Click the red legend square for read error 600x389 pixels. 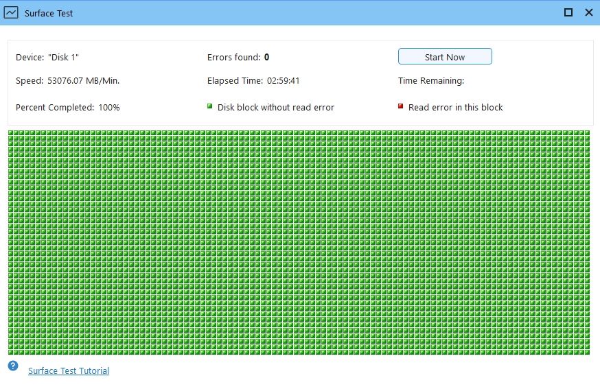[401, 106]
